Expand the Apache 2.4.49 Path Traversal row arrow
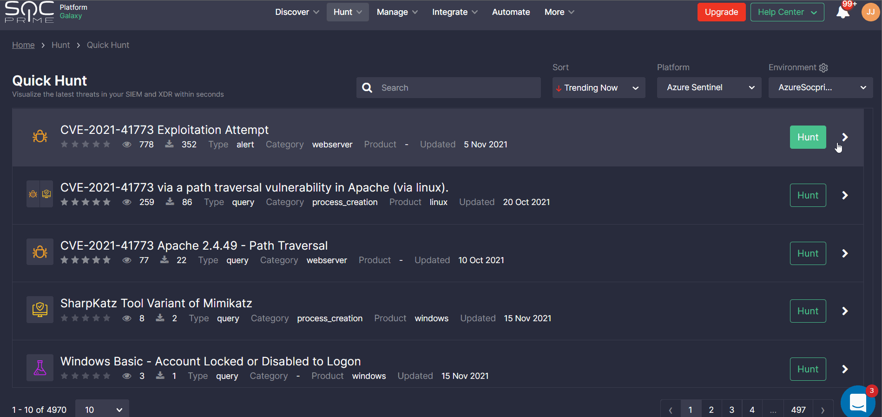The width and height of the screenshot is (882, 417). tap(845, 253)
